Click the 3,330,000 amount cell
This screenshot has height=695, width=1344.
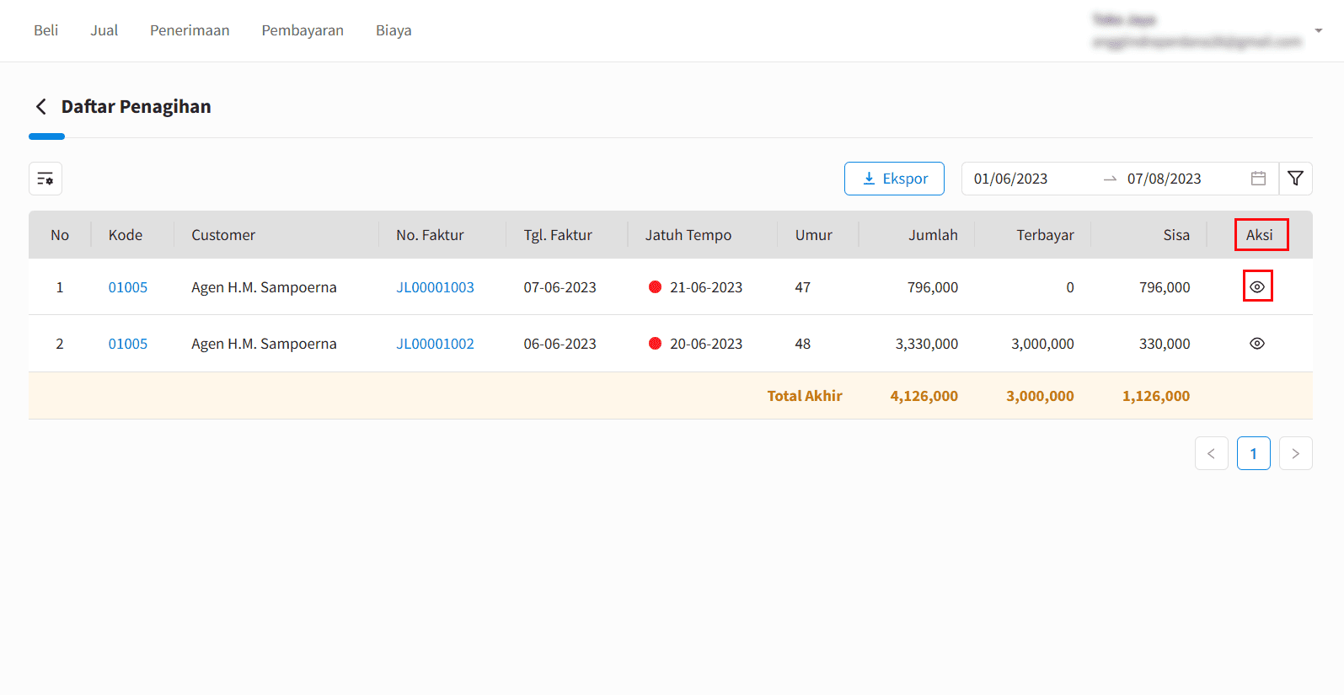tap(927, 344)
